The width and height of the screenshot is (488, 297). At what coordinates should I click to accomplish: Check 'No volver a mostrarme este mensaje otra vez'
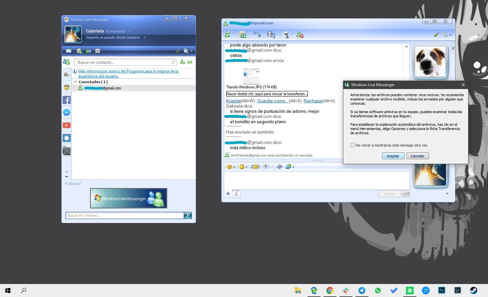tap(353, 145)
